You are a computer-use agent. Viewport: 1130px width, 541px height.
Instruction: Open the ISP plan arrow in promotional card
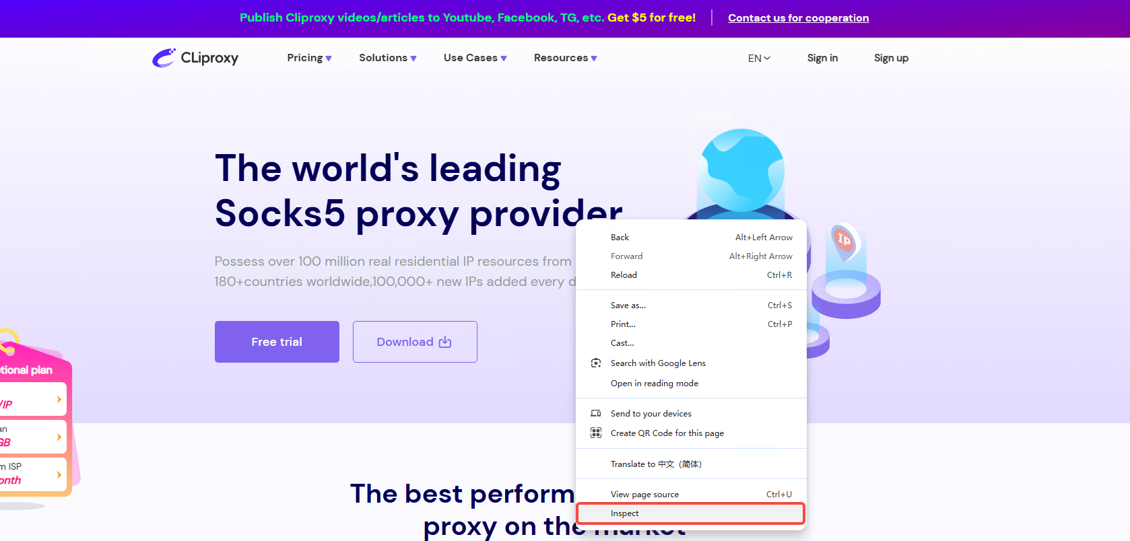coord(59,474)
